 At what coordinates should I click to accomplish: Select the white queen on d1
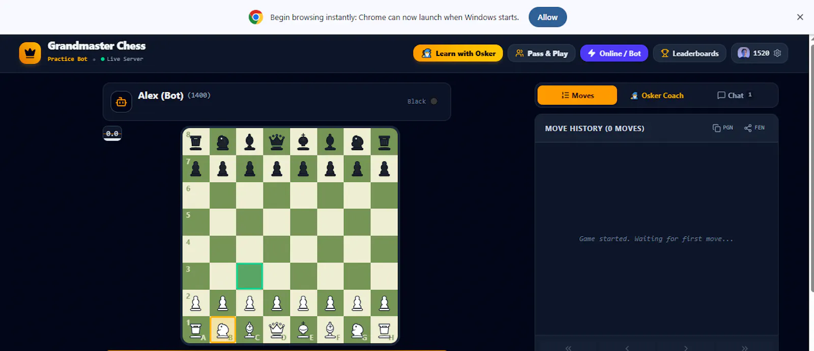tap(277, 330)
